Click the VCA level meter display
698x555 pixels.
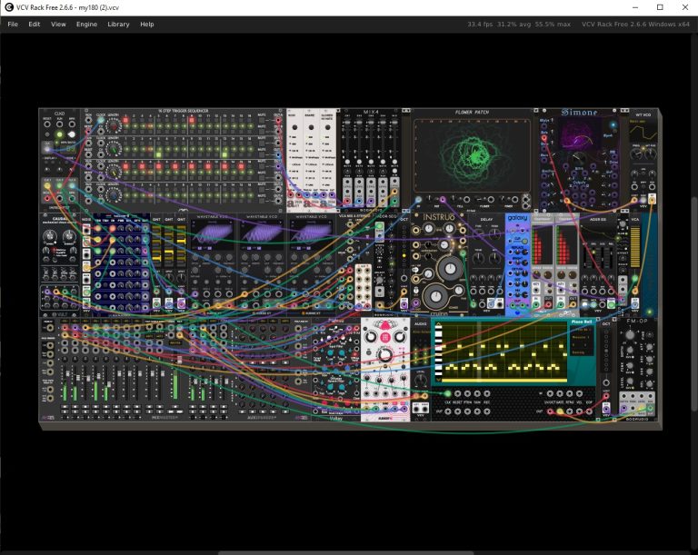(635, 246)
